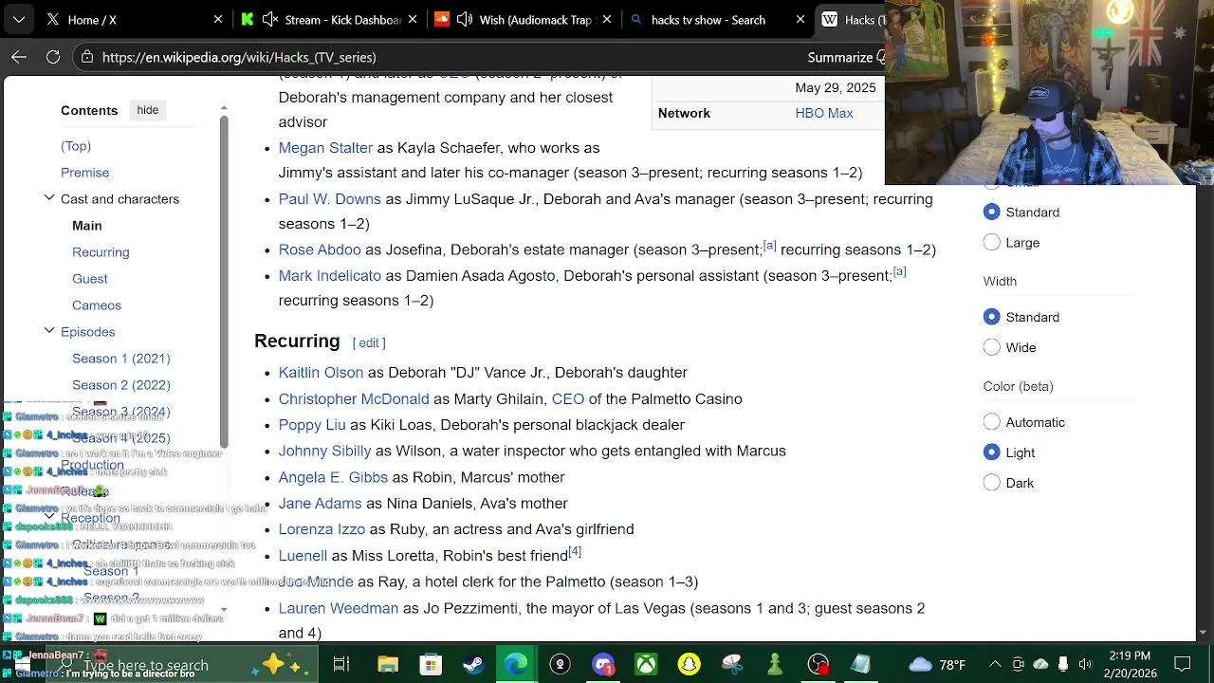Go to Premise section in Contents
This screenshot has height=683, width=1214.
(x=84, y=173)
